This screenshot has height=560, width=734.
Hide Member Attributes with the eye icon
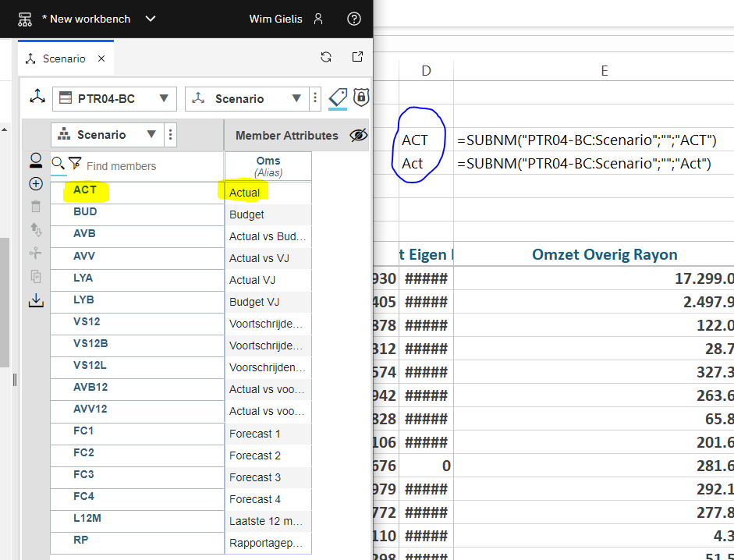point(358,134)
